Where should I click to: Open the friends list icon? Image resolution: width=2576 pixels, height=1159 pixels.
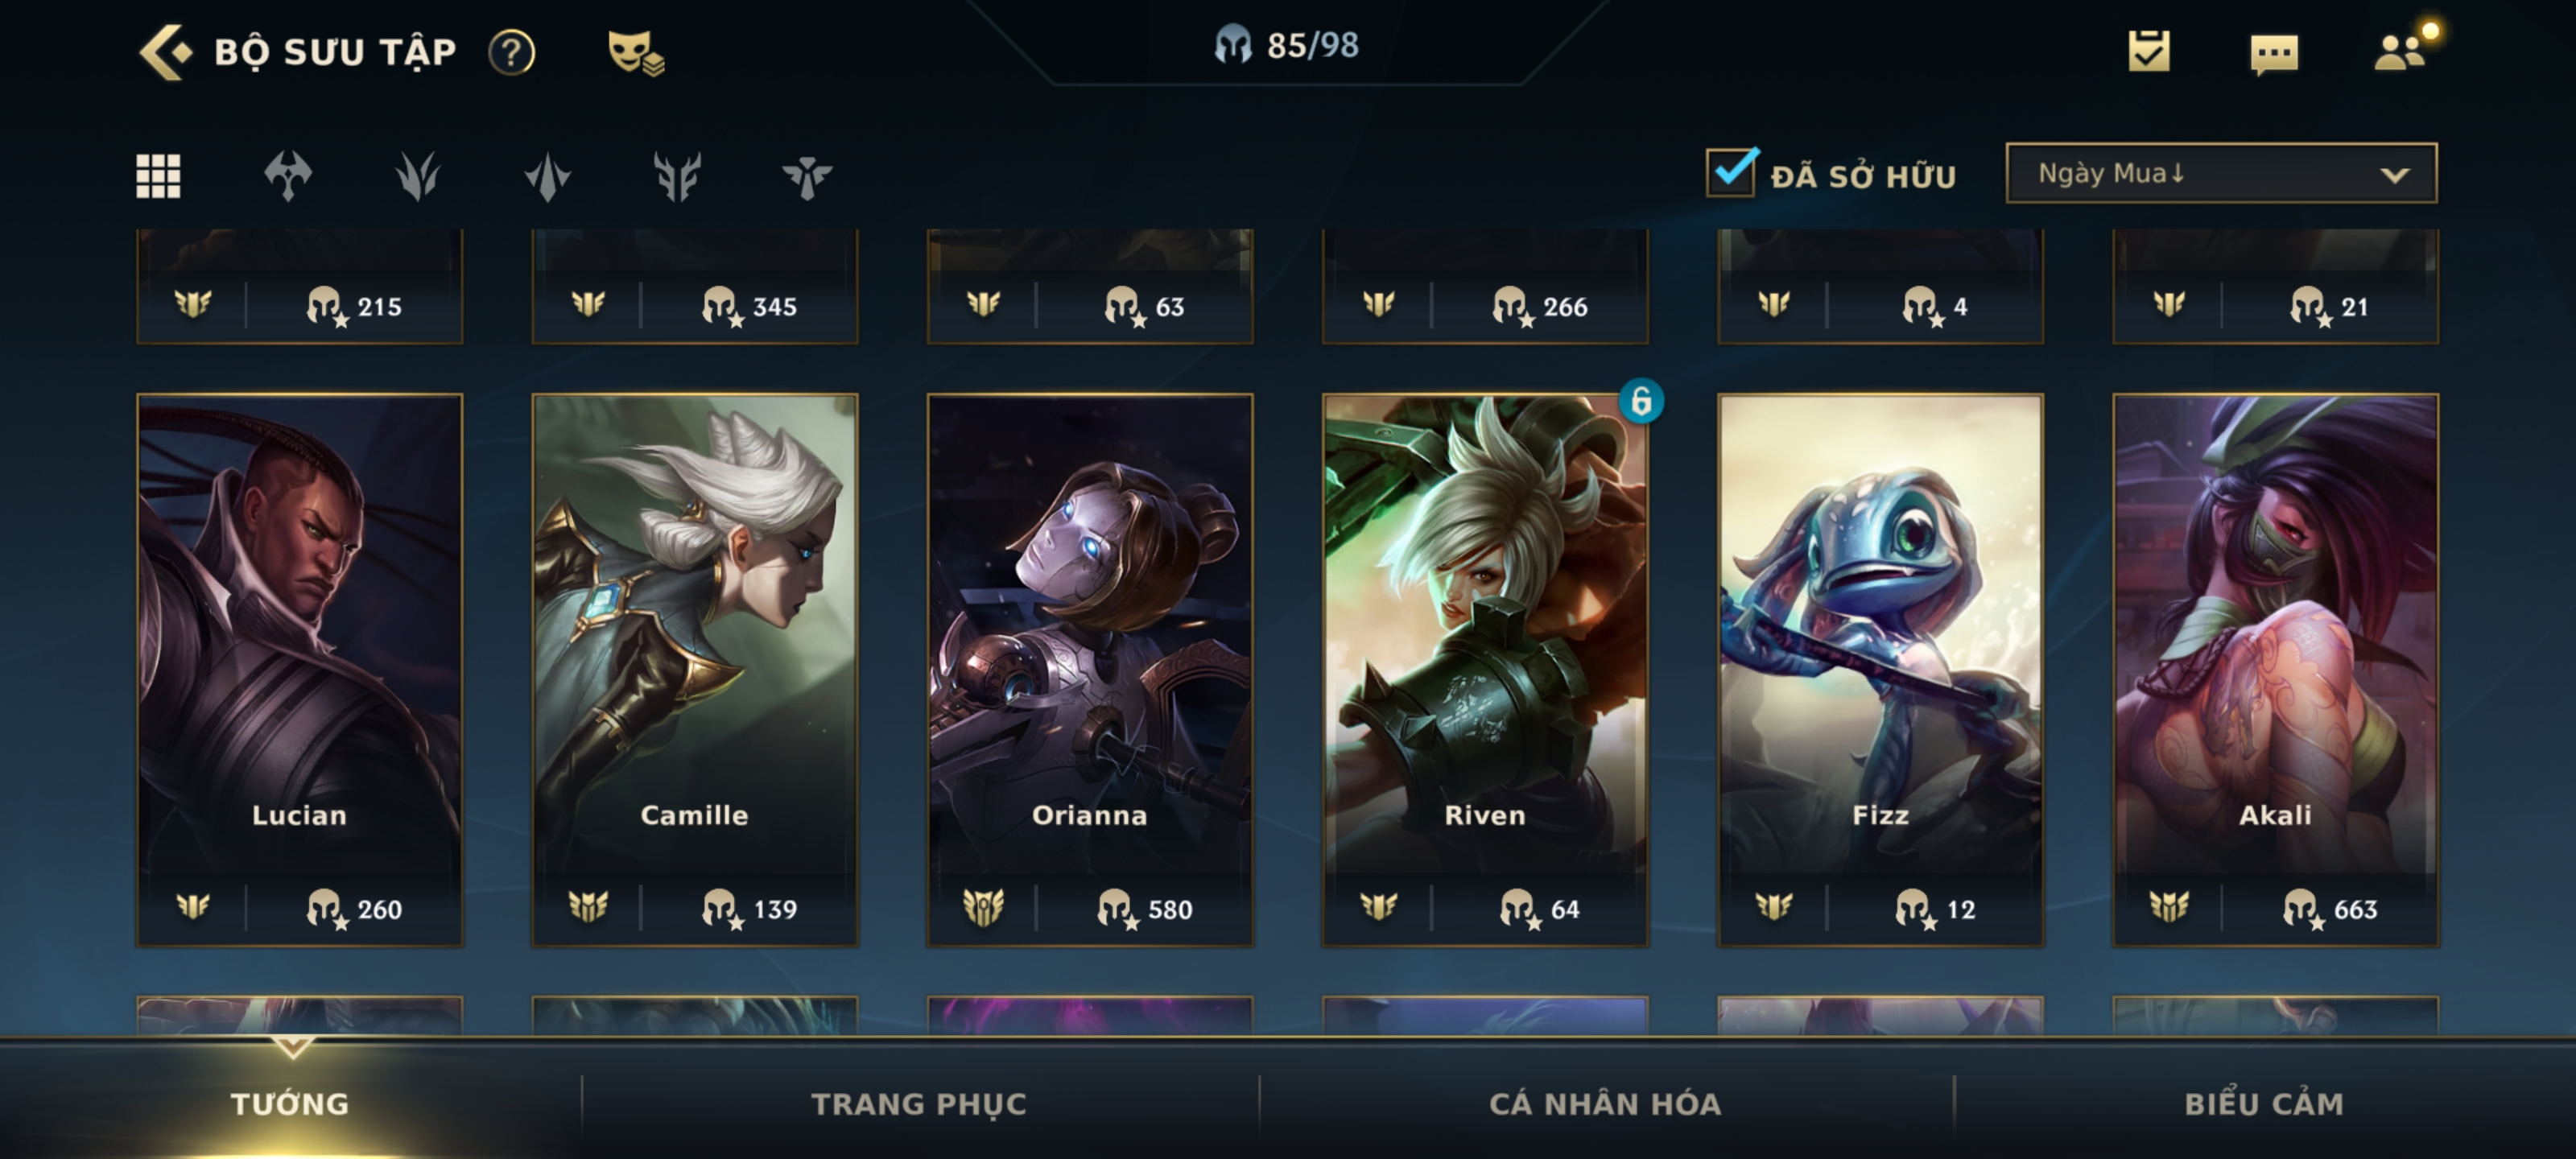click(x=2403, y=48)
